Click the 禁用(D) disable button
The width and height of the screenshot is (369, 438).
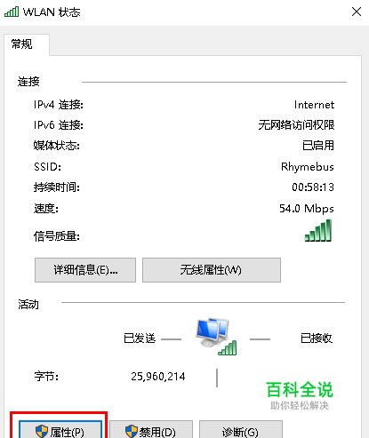pos(151,429)
